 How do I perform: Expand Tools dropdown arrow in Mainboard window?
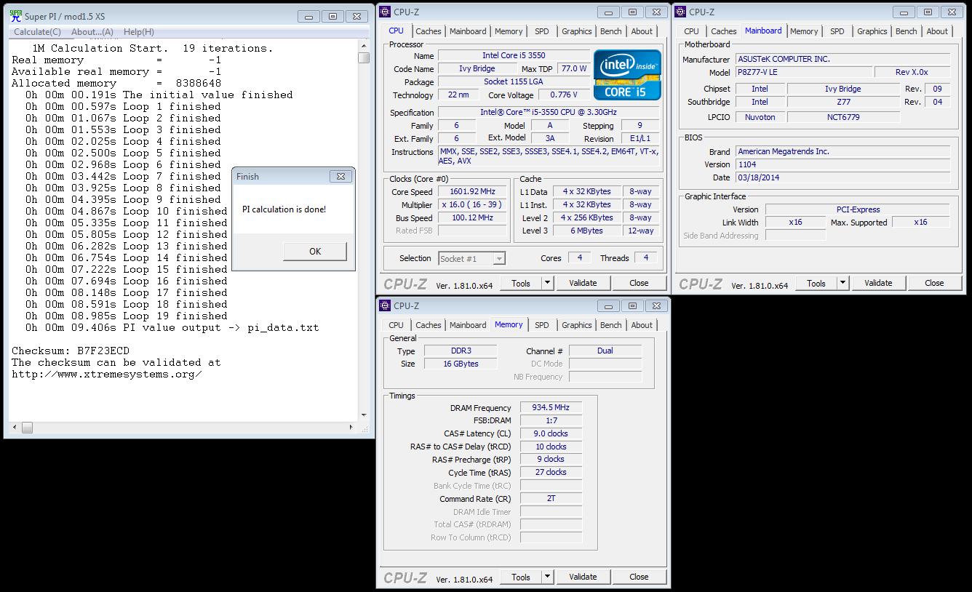tap(842, 283)
